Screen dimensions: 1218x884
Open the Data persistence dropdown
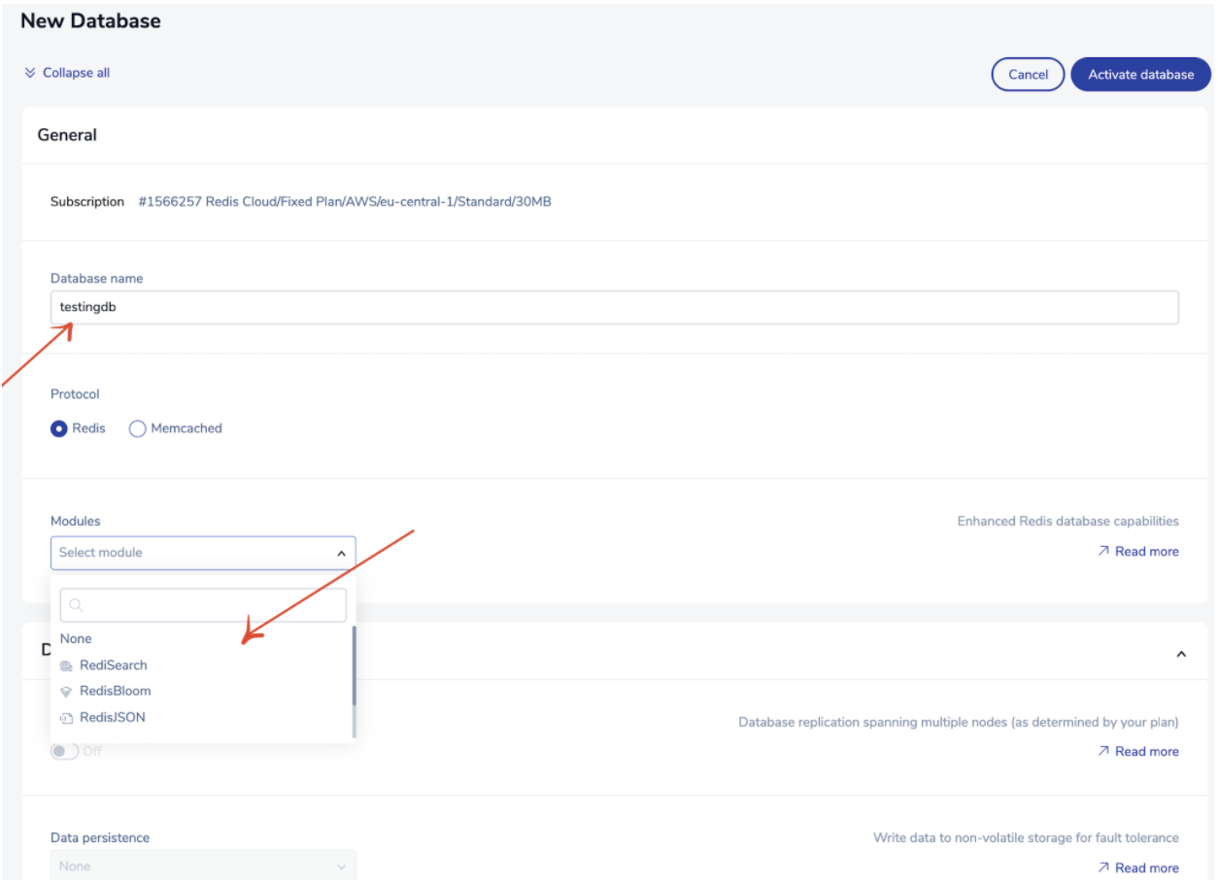pyautogui.click(x=203, y=866)
